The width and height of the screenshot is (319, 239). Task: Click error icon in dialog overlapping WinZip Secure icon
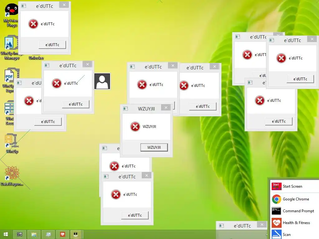click(x=29, y=101)
